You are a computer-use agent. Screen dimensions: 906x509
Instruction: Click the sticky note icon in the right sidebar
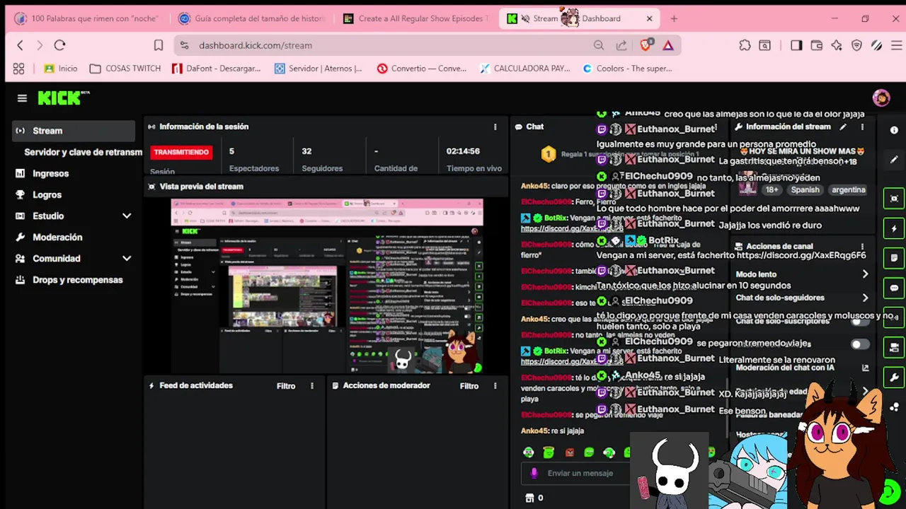click(894, 258)
